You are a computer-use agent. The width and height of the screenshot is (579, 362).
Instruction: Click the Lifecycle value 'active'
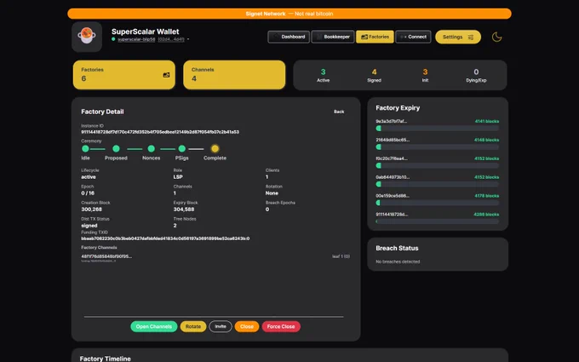(x=89, y=177)
